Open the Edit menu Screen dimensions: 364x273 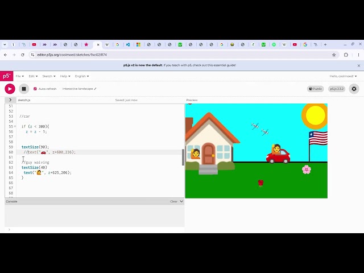tap(33, 76)
